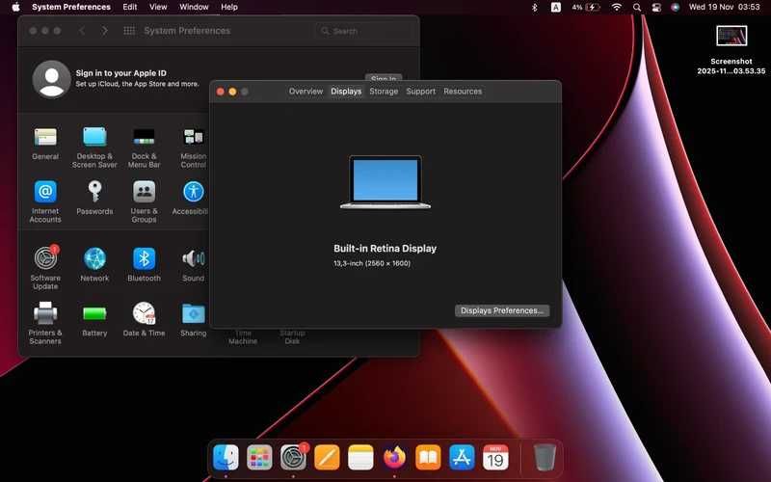Click the Apple ID avatar icon
This screenshot has width=771, height=482.
pos(52,79)
